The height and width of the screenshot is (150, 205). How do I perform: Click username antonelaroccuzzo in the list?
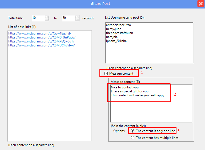118,25
